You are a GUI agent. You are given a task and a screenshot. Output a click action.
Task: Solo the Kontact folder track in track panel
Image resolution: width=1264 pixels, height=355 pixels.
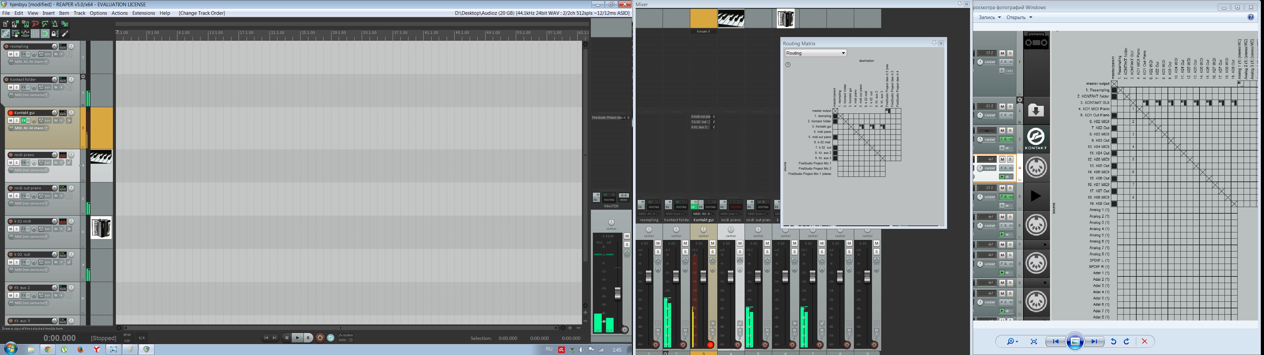(x=17, y=87)
